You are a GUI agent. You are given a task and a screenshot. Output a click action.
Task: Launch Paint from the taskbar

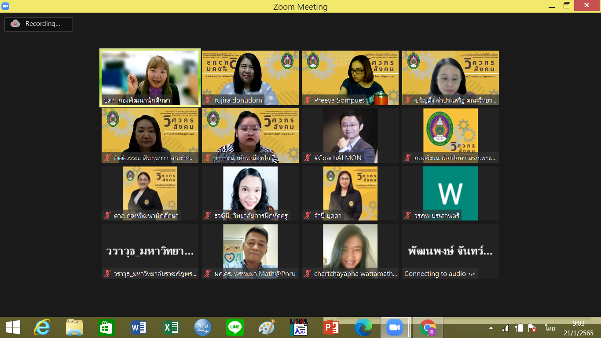tap(267, 327)
